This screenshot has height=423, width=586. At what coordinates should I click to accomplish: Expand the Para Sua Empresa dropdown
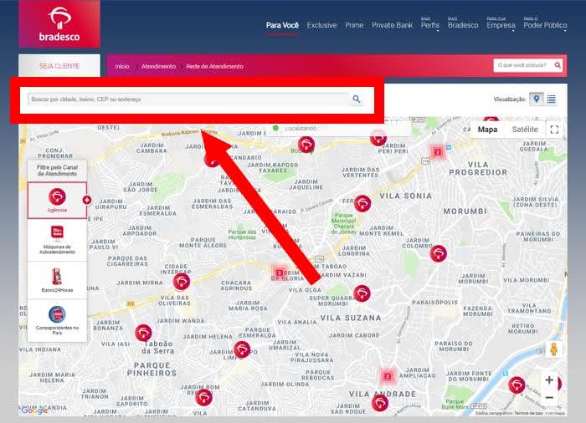pos(501,24)
